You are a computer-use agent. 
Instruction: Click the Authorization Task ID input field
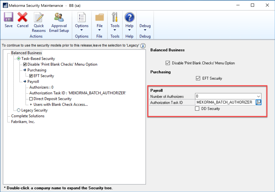pyautogui.click(x=225, y=102)
